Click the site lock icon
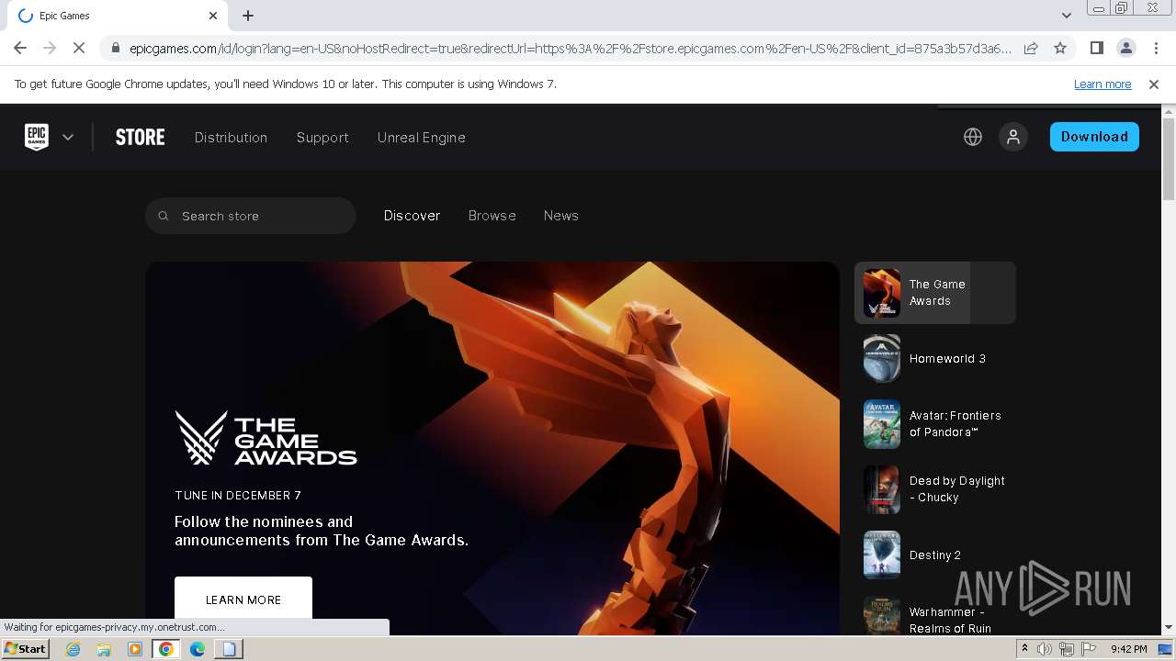 (114, 49)
